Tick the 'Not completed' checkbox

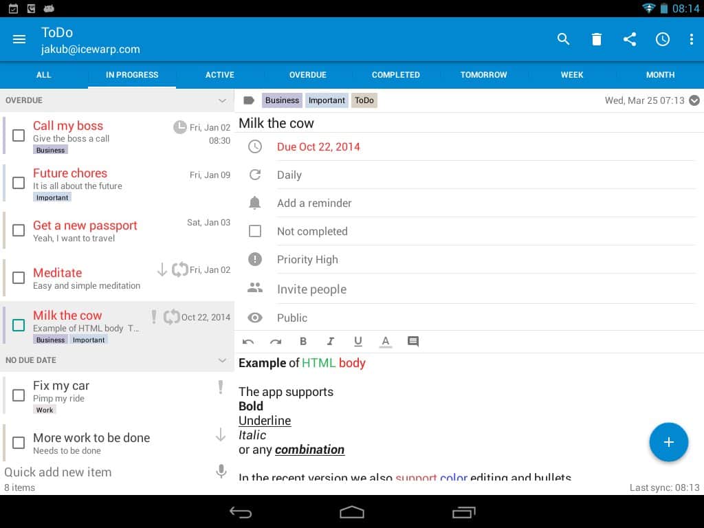(255, 231)
